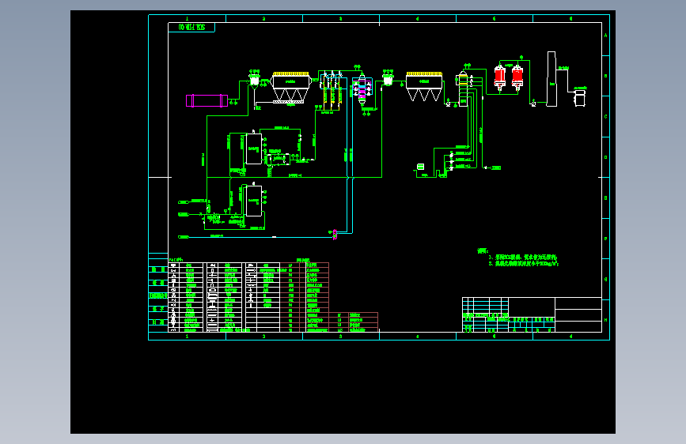Viewport: 686px width, 444px height.
Task: Click row label A on right border
Action: [x=606, y=36]
